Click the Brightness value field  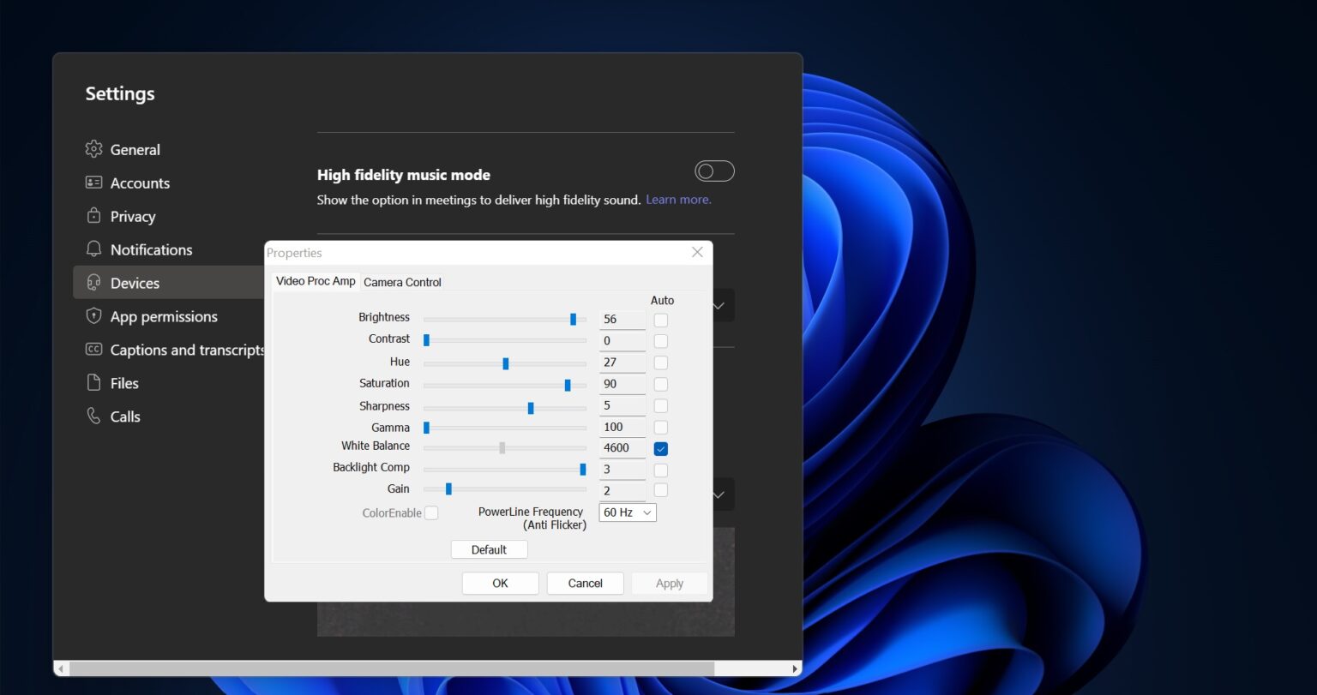tap(622, 319)
